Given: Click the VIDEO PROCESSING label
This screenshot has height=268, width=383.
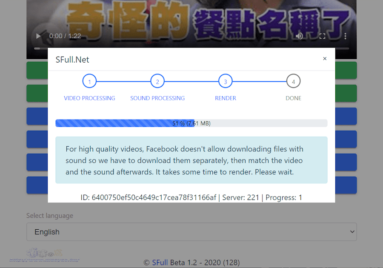Looking at the screenshot, I should click(x=89, y=98).
